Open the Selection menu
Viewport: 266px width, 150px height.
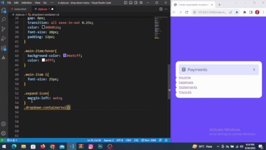tap(27, 3)
